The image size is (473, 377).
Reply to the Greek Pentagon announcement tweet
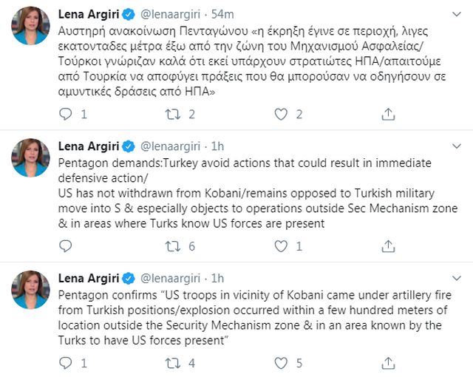pos(66,114)
